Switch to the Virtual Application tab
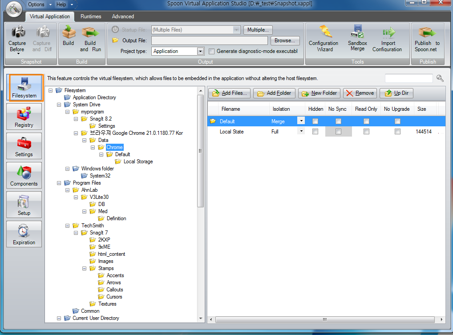Image resolution: width=453 pixels, height=335 pixels. click(50, 16)
